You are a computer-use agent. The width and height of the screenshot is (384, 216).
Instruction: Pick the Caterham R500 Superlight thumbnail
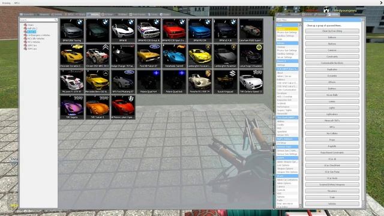tap(251, 31)
